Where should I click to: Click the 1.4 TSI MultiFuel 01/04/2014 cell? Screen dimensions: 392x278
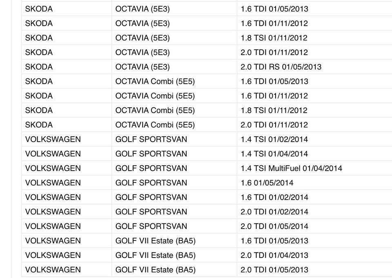click(314, 168)
